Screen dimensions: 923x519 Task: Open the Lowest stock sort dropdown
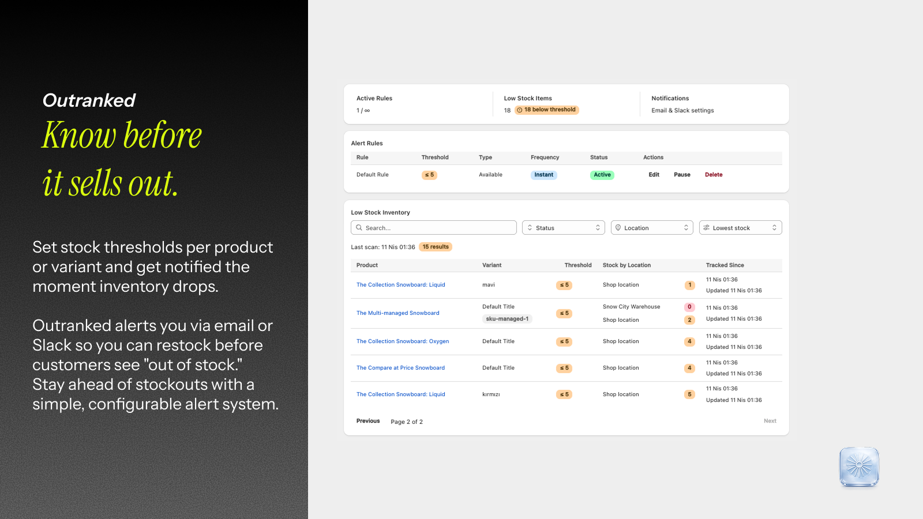tap(741, 228)
